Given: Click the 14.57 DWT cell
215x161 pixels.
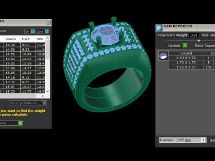Looking at the screenshot, I should (28, 68).
